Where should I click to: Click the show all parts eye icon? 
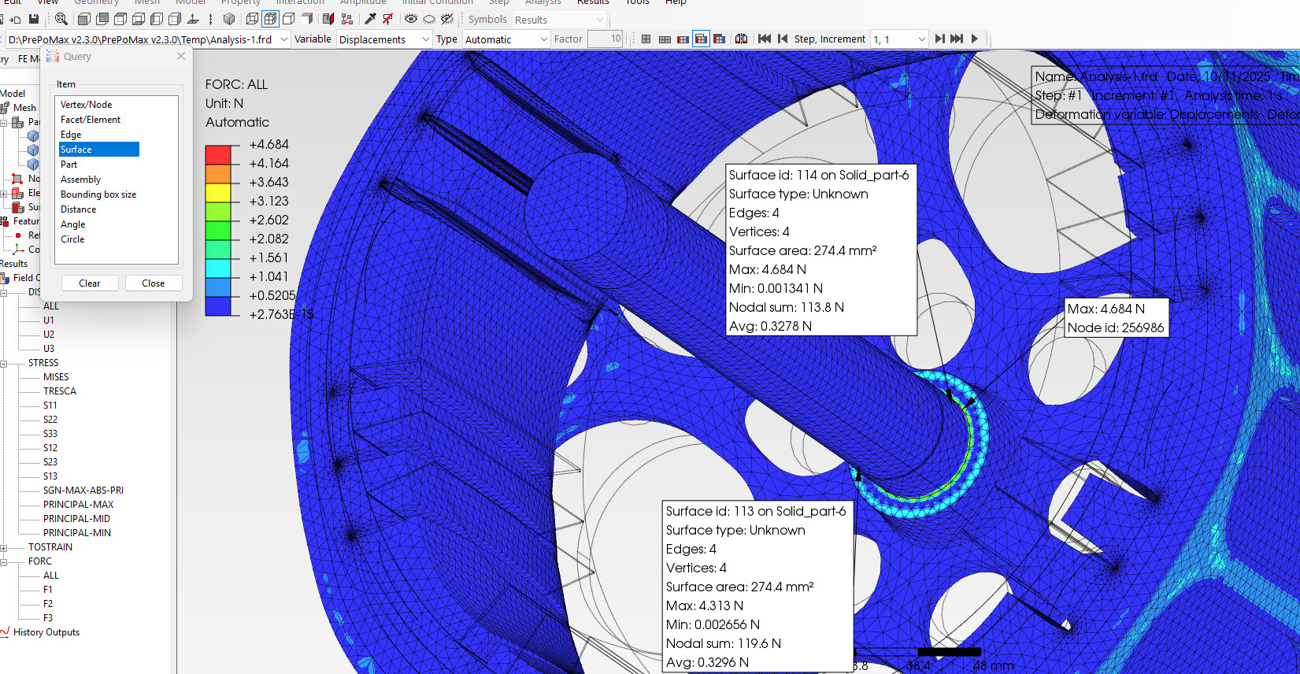click(x=411, y=19)
